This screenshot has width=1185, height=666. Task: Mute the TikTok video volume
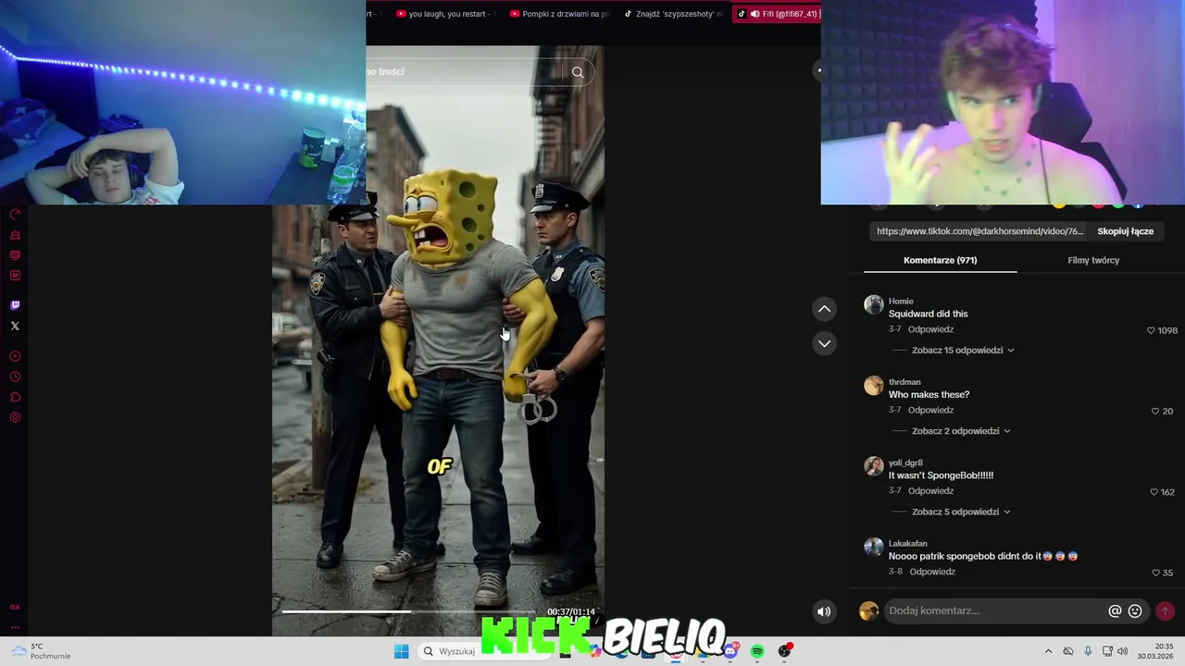824,611
